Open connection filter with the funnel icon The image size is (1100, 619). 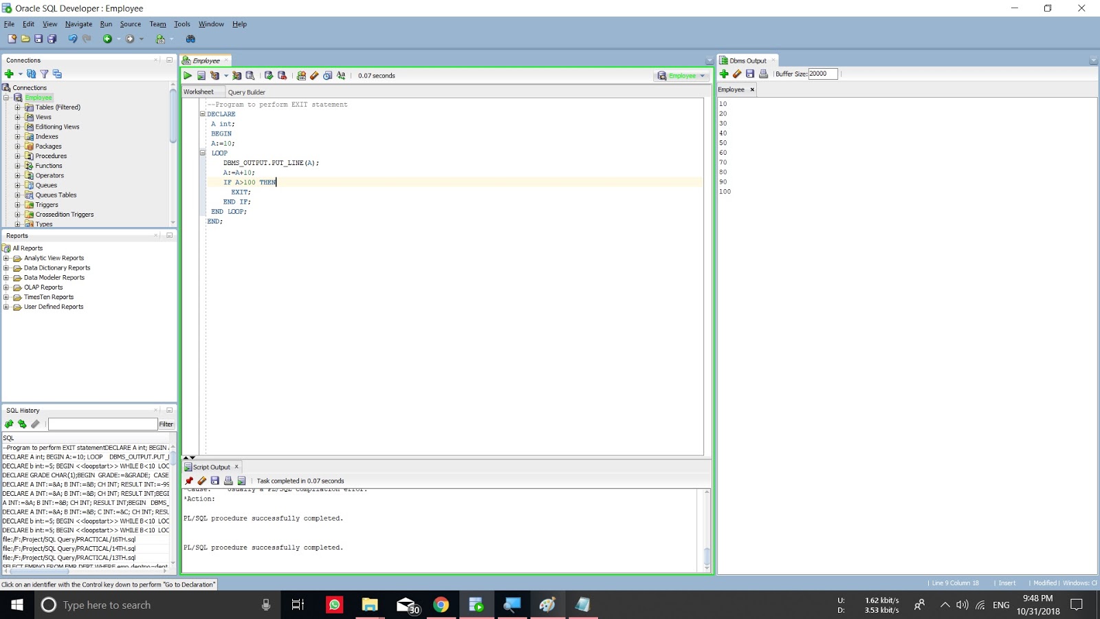tap(45, 74)
